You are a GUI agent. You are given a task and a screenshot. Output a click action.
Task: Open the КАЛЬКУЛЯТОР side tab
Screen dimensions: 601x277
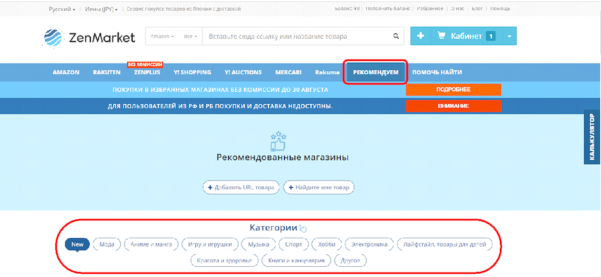593,137
